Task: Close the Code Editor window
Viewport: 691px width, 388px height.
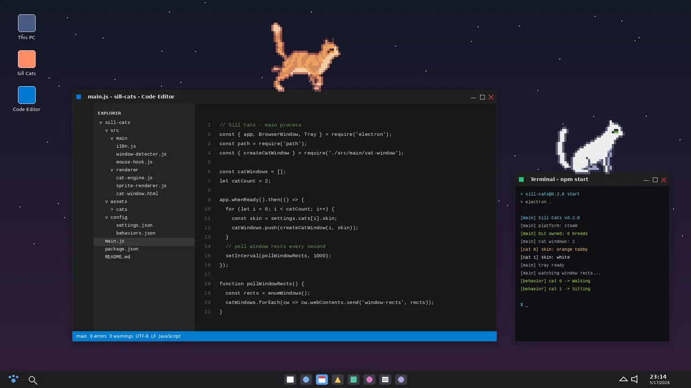Action: click(491, 98)
